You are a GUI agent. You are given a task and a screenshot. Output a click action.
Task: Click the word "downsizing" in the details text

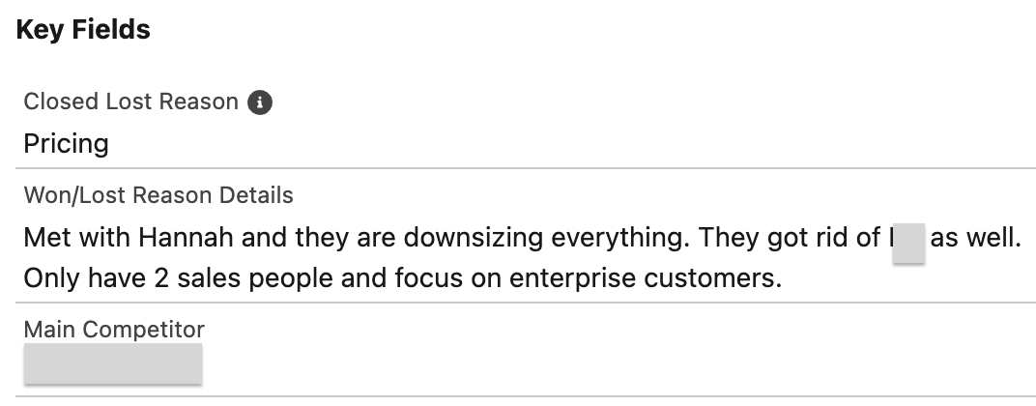tap(474, 237)
